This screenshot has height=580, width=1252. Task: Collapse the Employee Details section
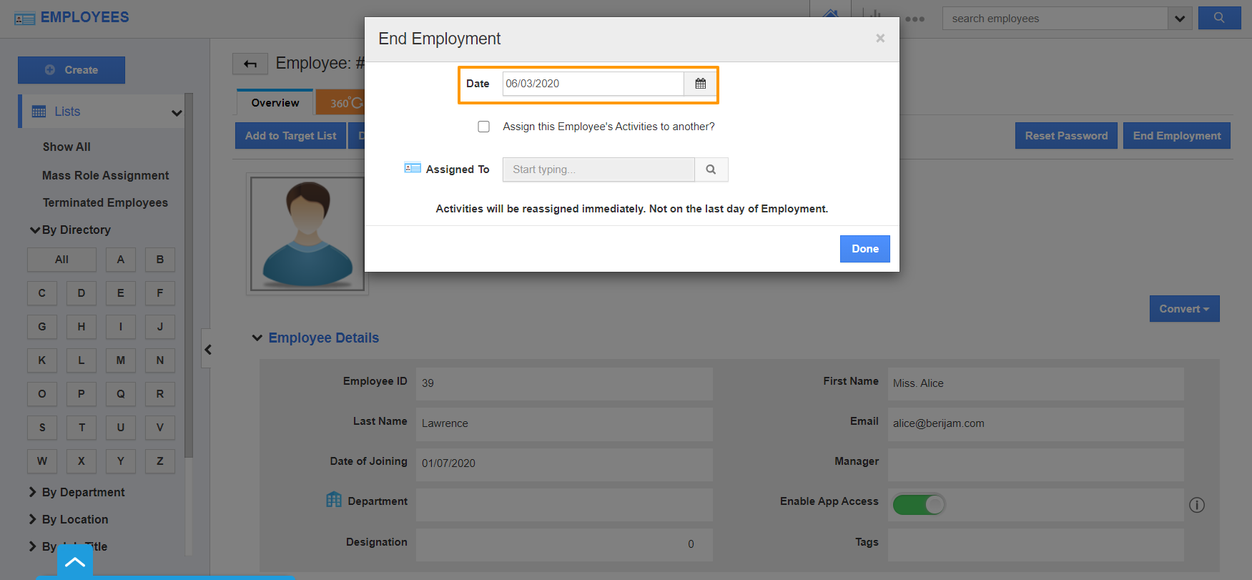257,338
